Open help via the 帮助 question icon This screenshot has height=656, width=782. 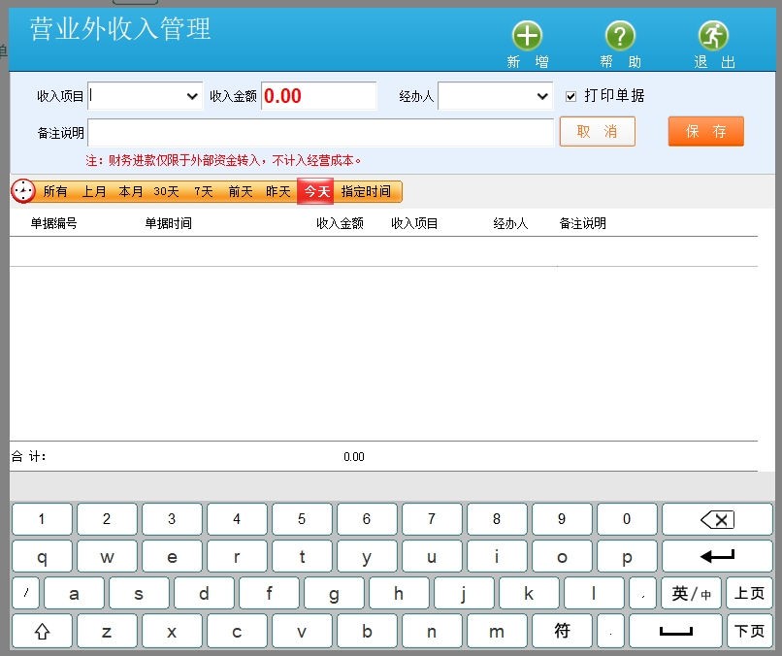620,37
